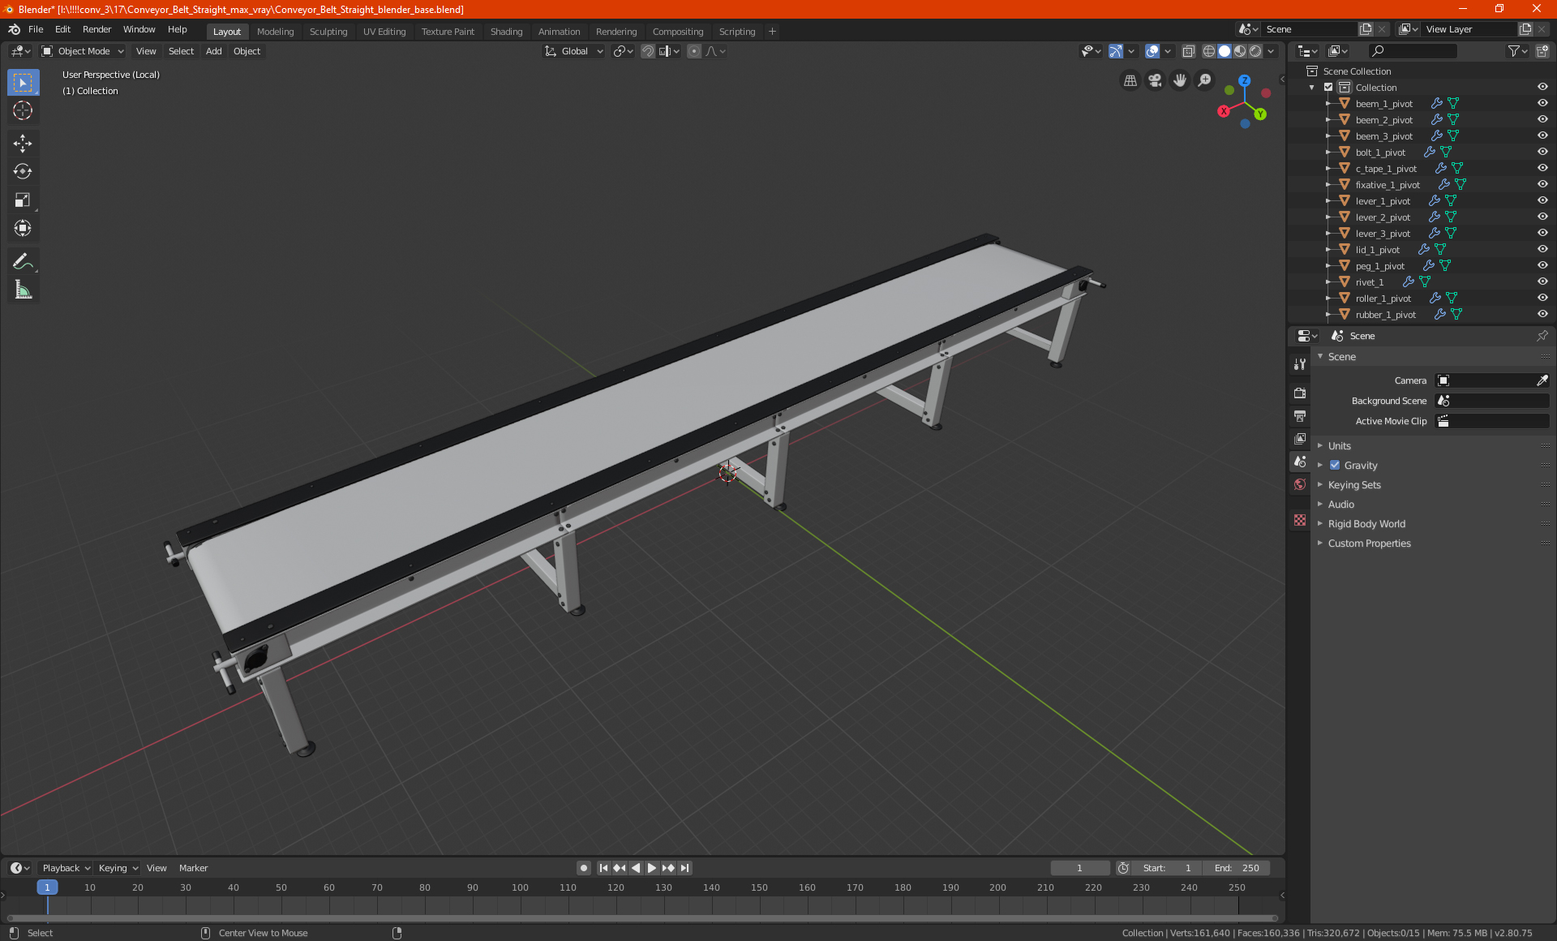Image resolution: width=1557 pixels, height=941 pixels.
Task: Switch to rendered viewport shading
Action: (x=1255, y=51)
